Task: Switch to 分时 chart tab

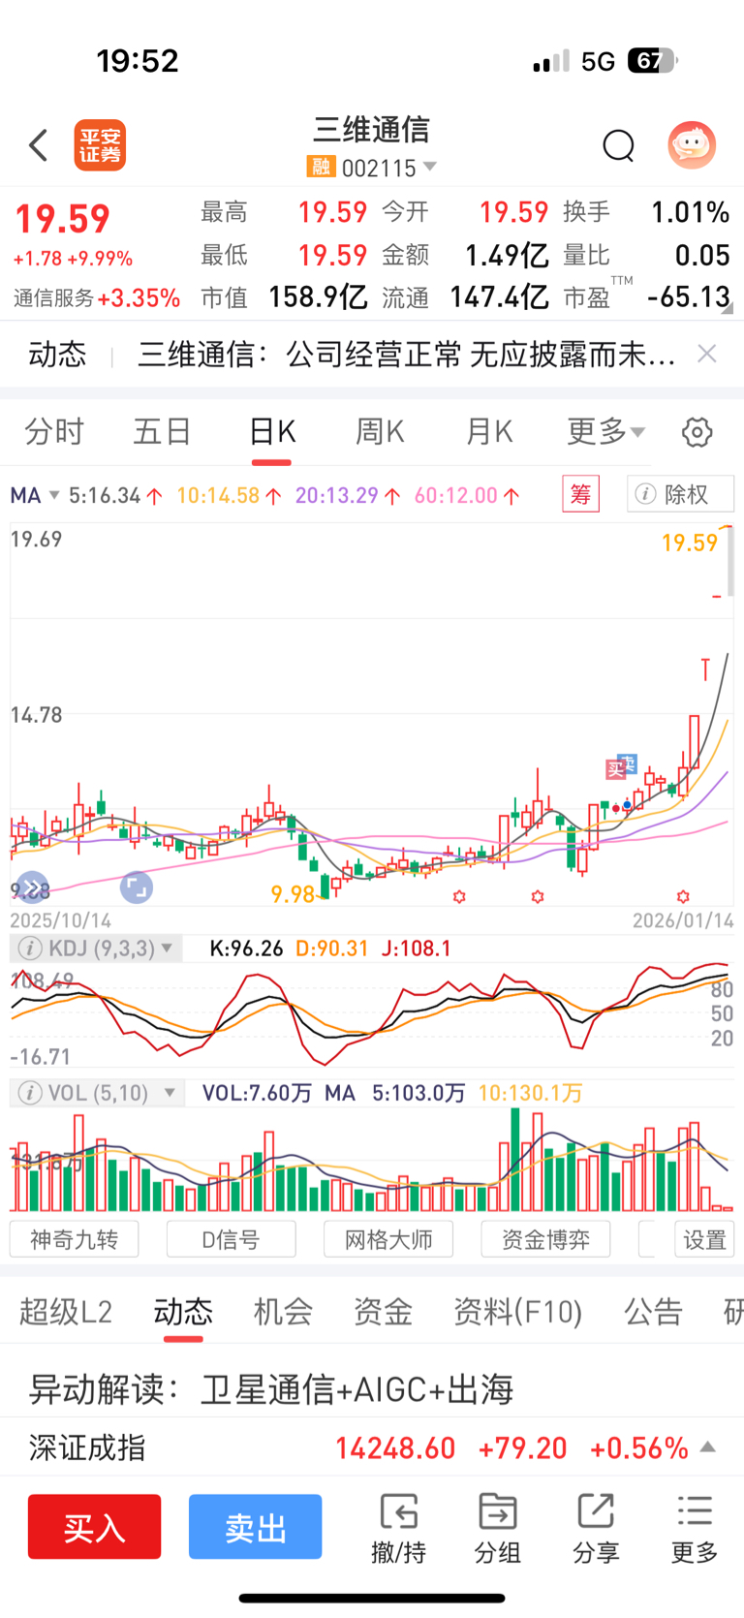Action: coord(54,431)
